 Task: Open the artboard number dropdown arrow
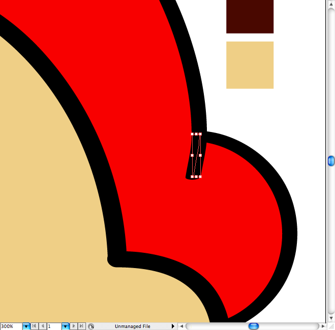[x=66, y=326]
